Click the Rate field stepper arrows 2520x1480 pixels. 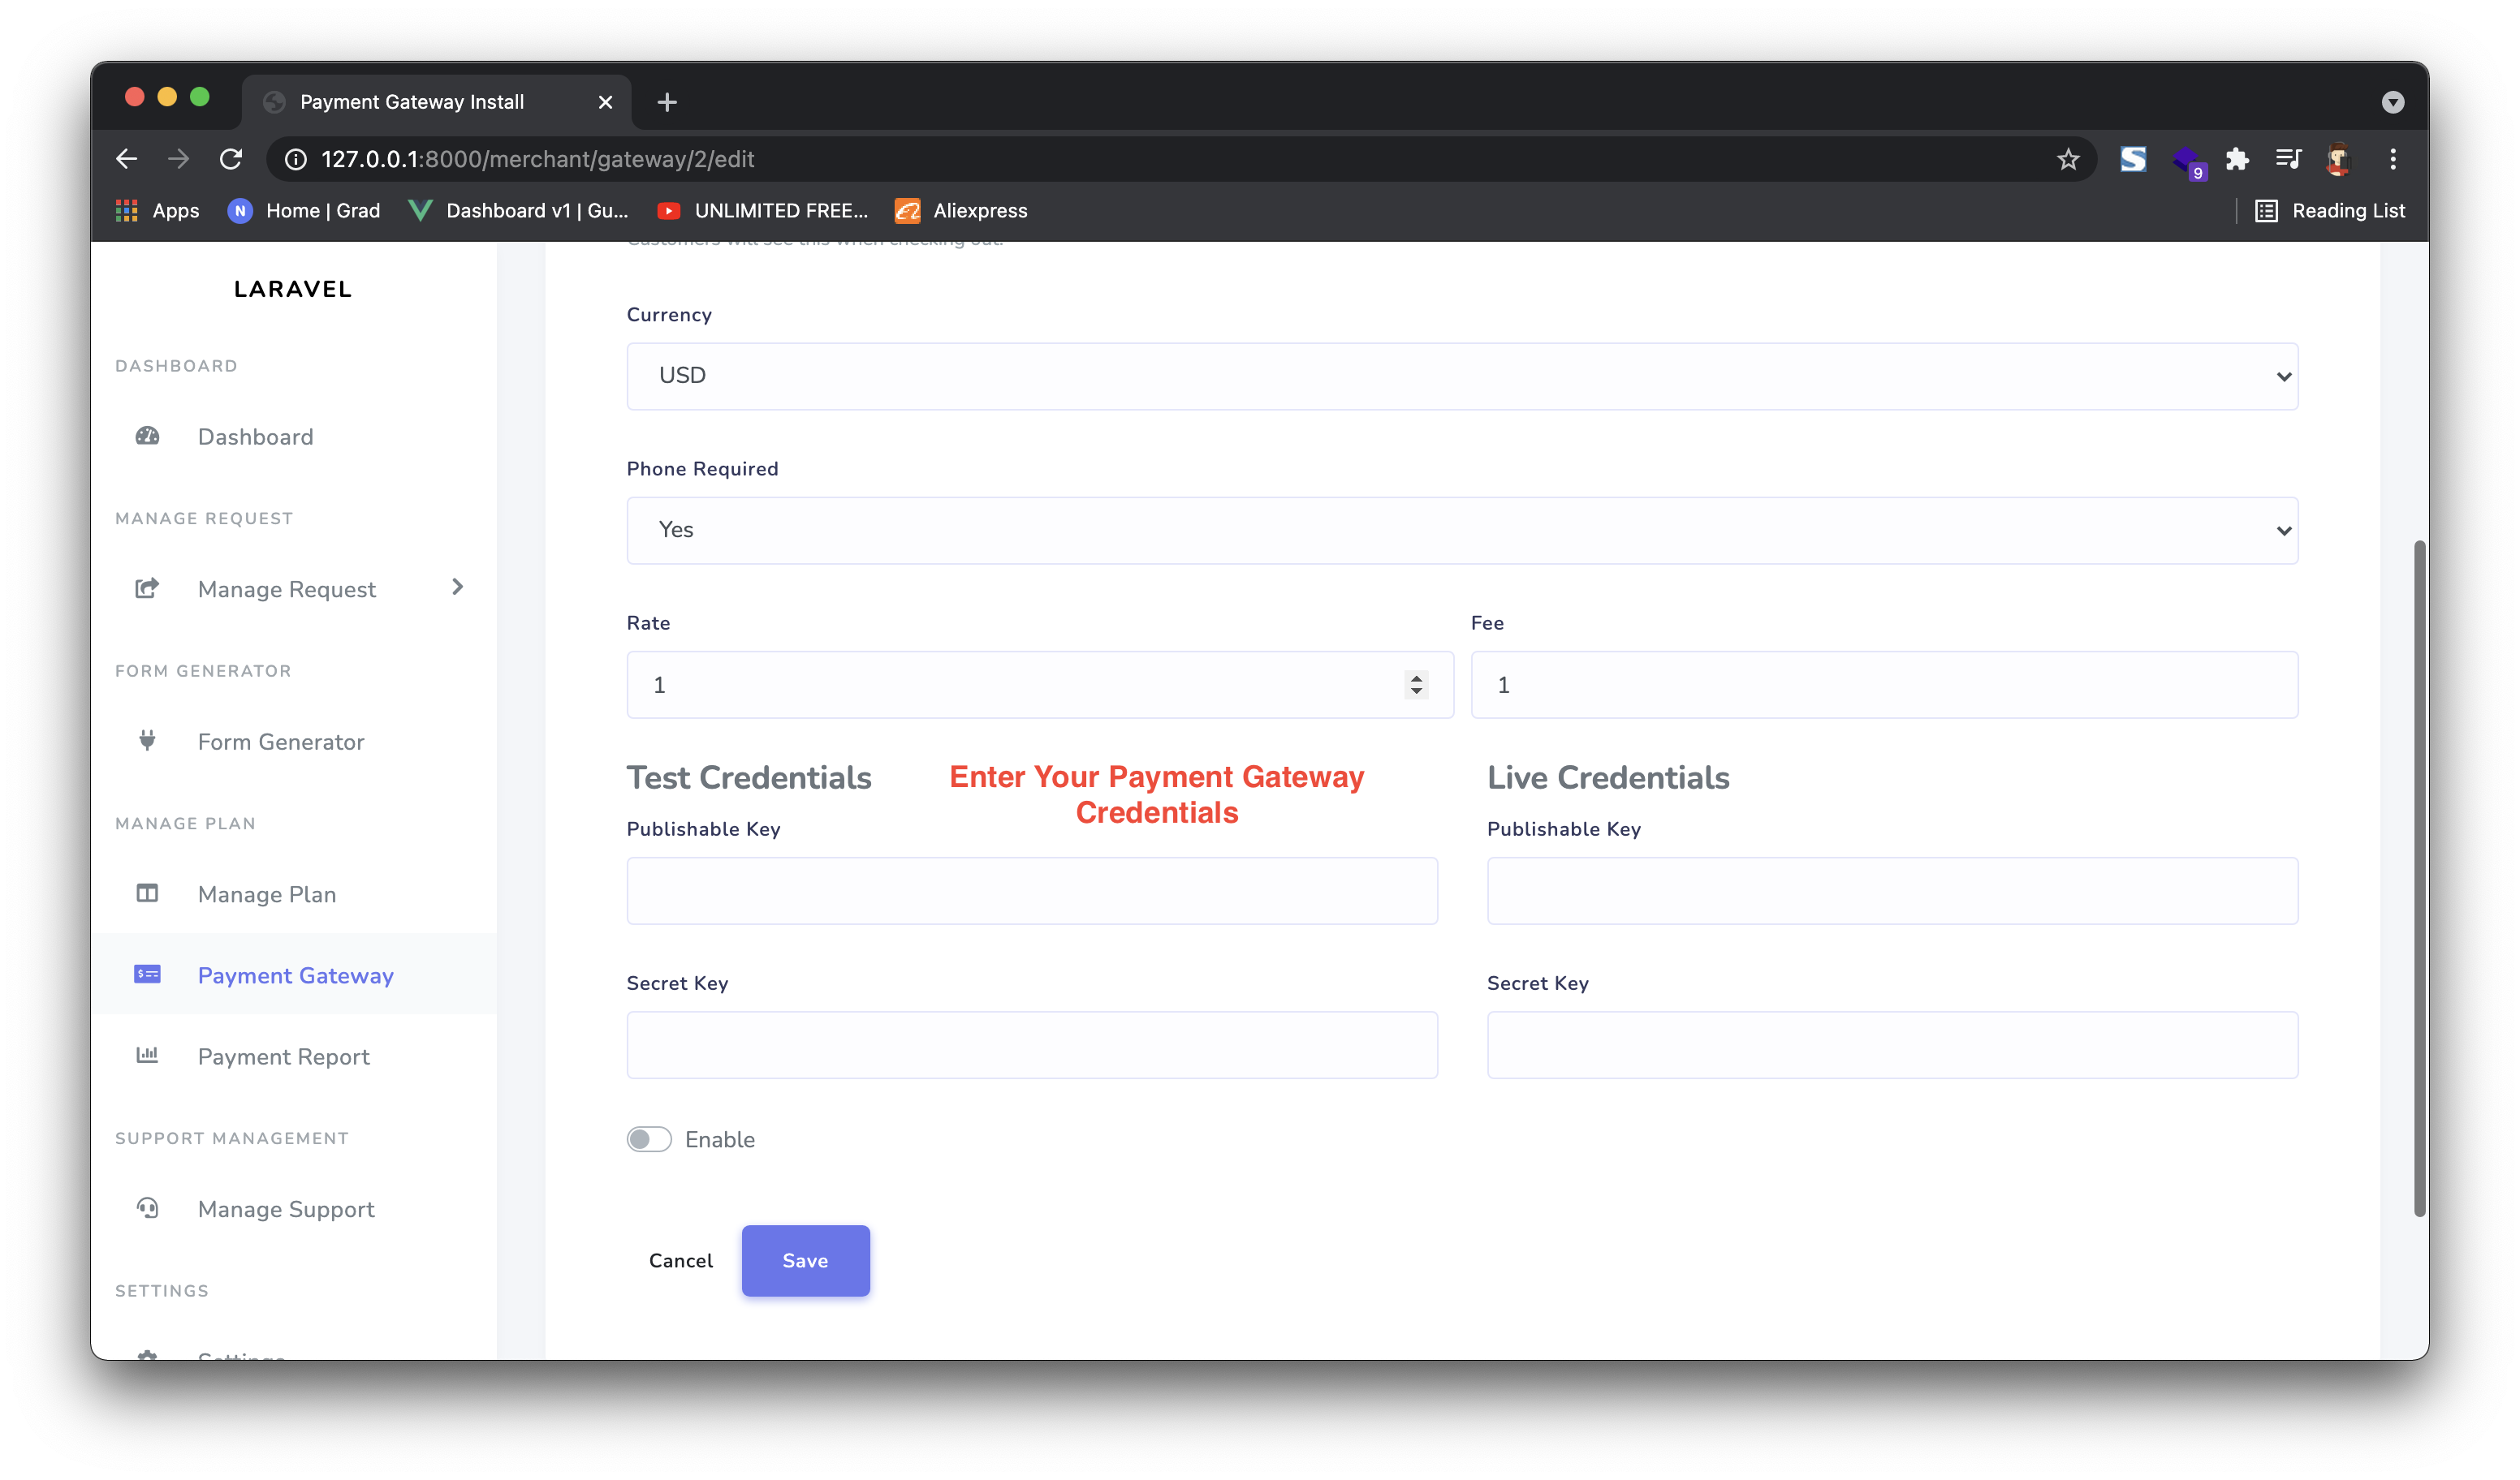1416,685
